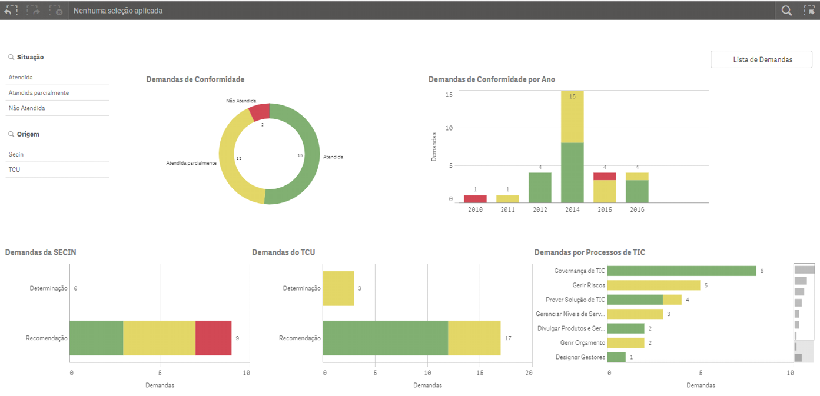The width and height of the screenshot is (820, 396).
Task: Select the red Não Atendida donut slice
Action: coord(260,112)
